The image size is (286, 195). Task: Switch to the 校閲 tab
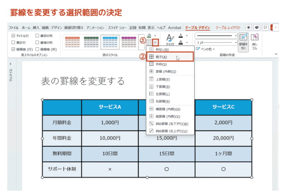pyautogui.click(x=142, y=28)
